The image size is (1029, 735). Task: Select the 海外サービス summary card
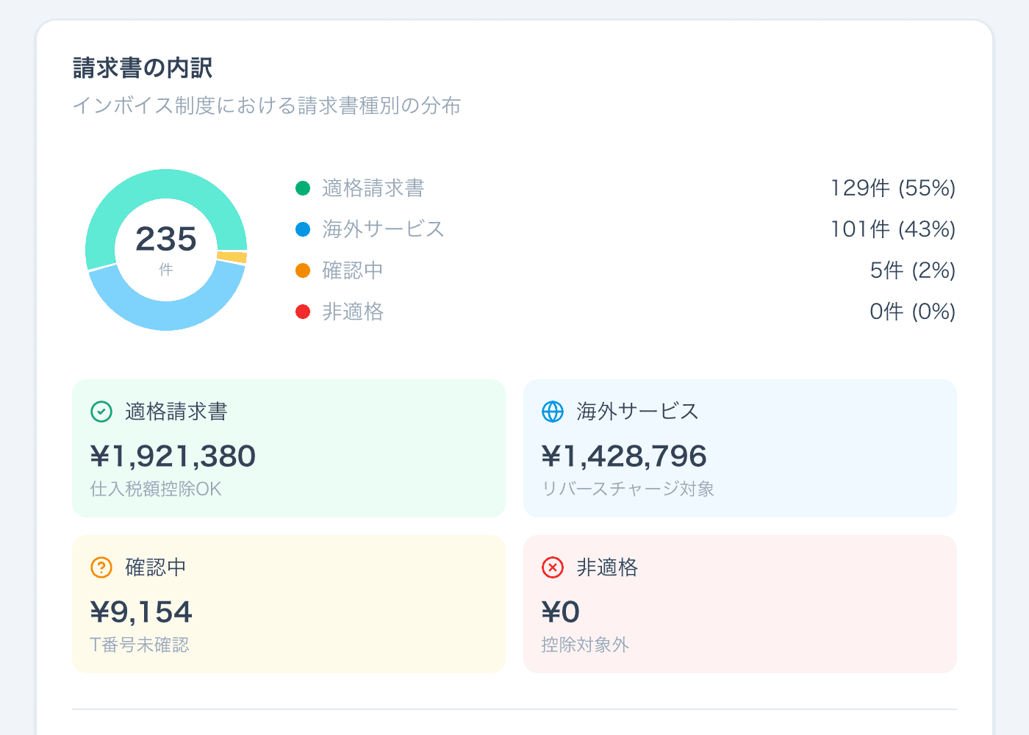pyautogui.click(x=740, y=448)
